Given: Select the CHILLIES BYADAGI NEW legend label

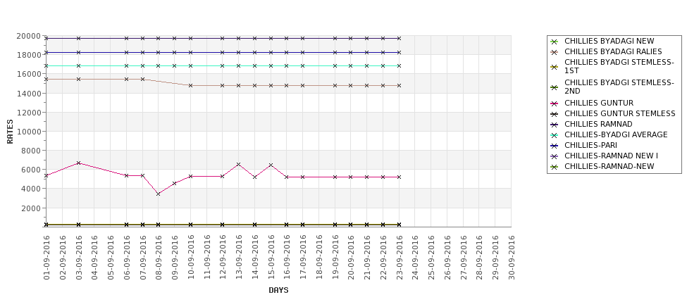Looking at the screenshot, I should tap(609, 41).
